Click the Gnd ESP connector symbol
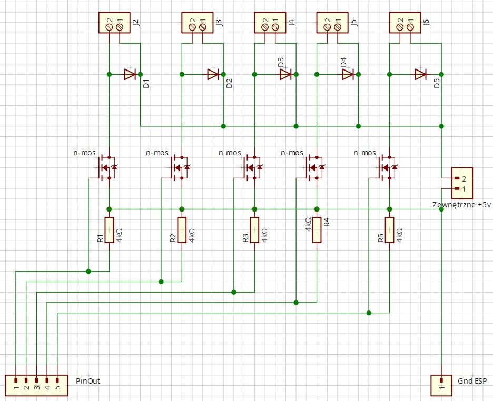The image size is (493, 401). [441, 385]
